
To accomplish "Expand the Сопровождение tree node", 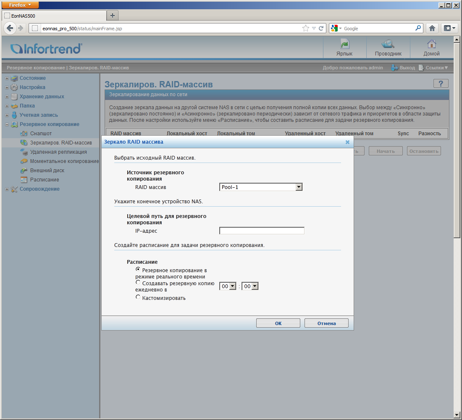I will click(x=7, y=189).
